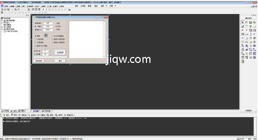Select the 小写字母 radio button

pos(35,39)
